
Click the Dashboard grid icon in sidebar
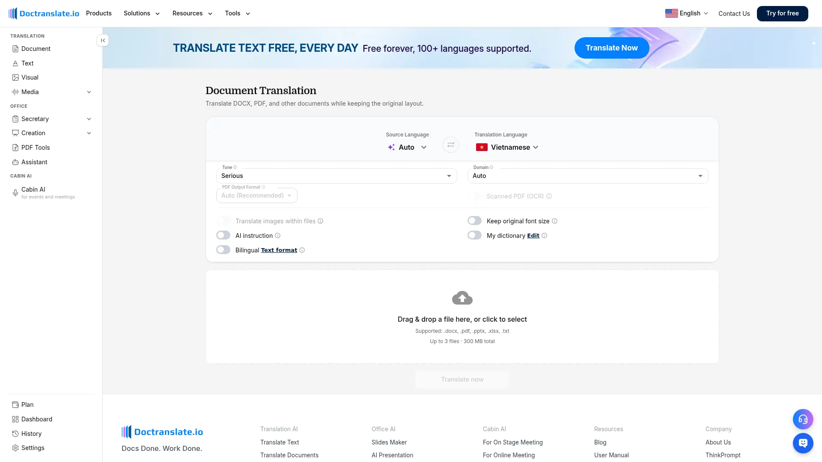15,419
